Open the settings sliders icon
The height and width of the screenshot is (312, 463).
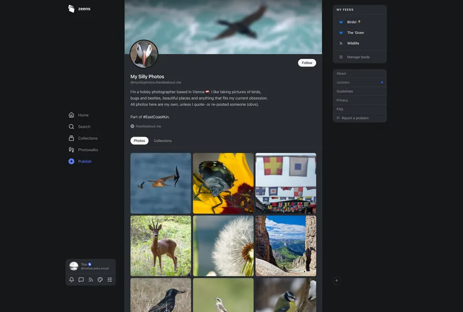tap(109, 280)
